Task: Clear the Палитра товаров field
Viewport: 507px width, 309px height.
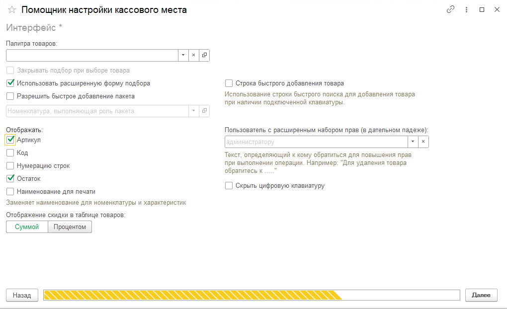Action: click(193, 55)
